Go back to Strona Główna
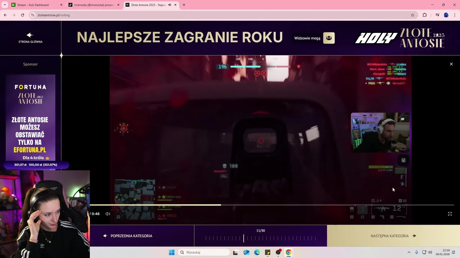460x258 pixels. click(30, 38)
